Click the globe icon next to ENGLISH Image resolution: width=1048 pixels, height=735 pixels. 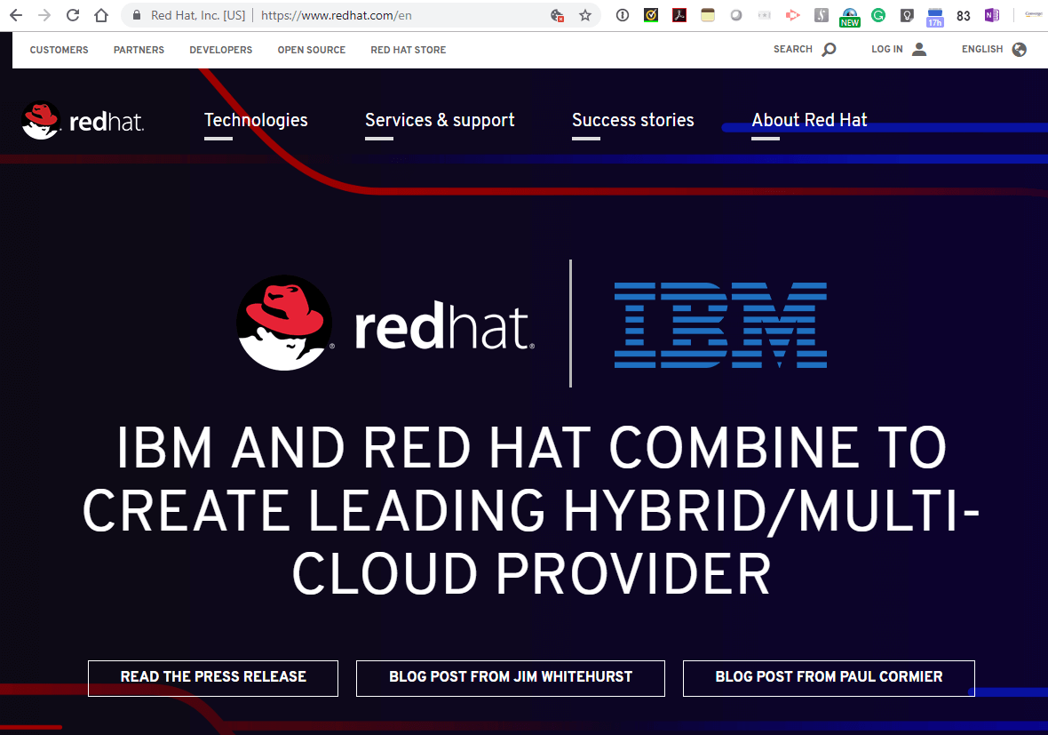(1019, 50)
